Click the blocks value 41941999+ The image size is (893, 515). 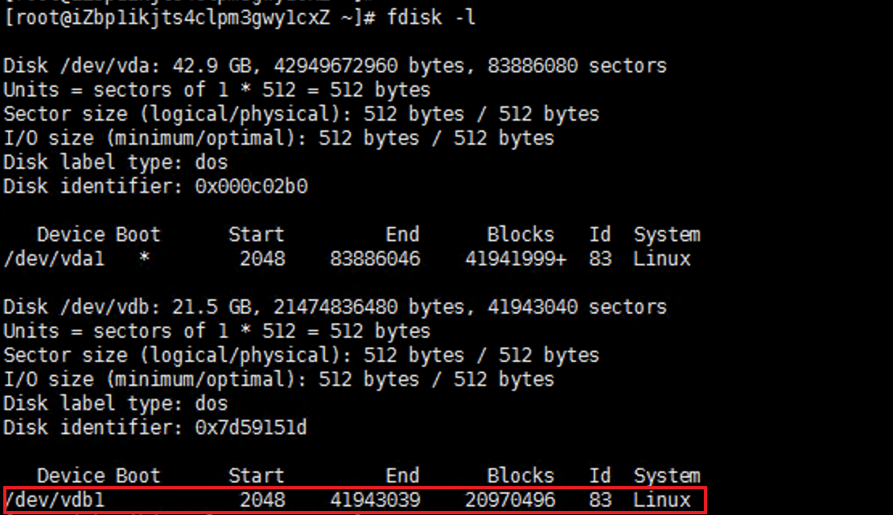[516, 259]
